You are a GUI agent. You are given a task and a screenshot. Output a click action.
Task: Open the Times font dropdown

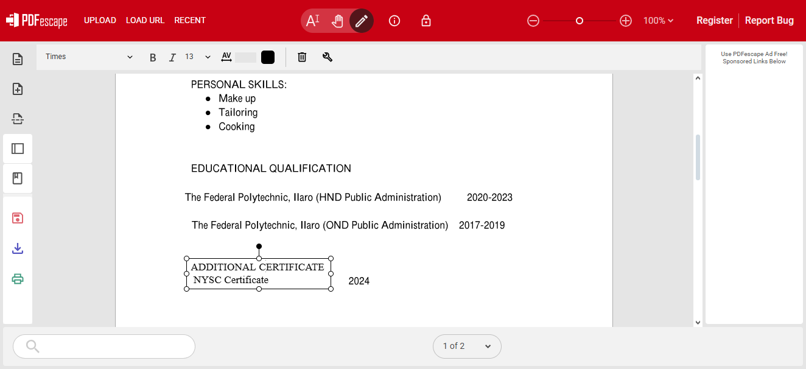pyautogui.click(x=89, y=57)
